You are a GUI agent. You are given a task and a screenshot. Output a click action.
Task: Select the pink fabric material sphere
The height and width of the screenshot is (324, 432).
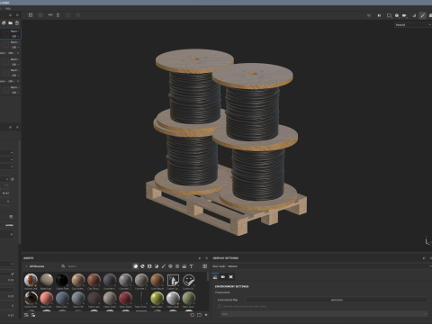tap(47, 299)
